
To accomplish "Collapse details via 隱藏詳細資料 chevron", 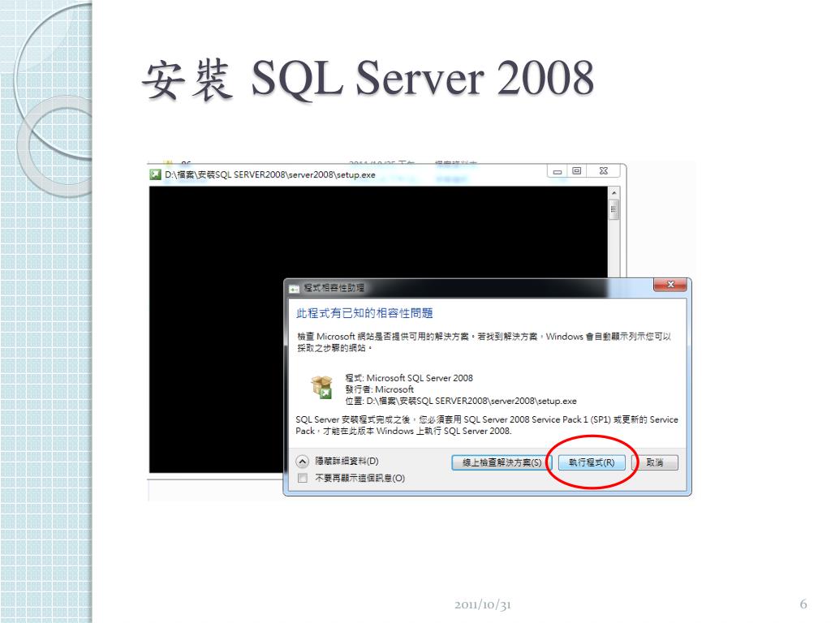I will click(302, 462).
